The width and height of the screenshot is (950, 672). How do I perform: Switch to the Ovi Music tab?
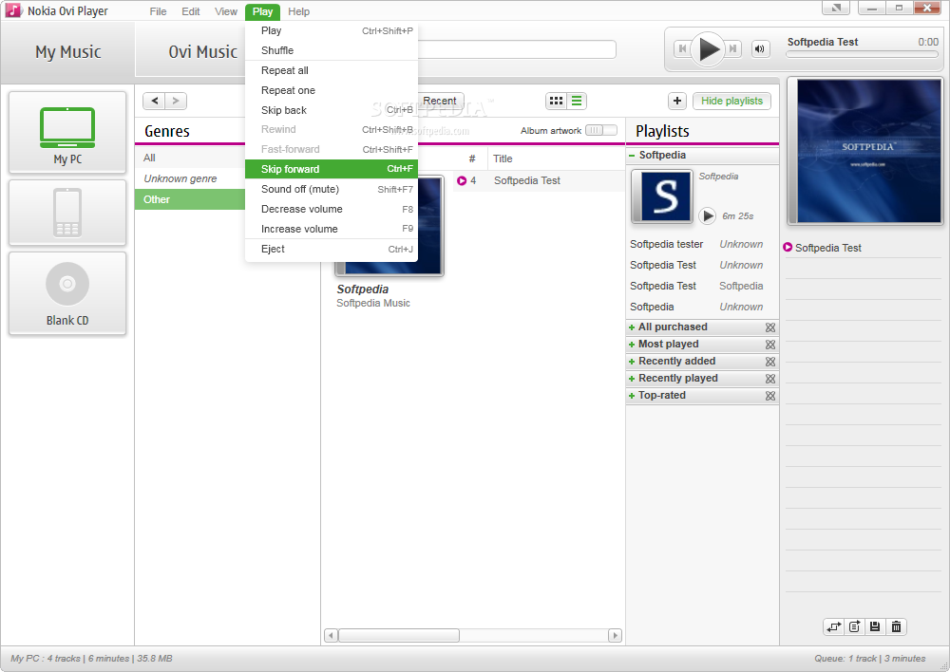[x=202, y=52]
